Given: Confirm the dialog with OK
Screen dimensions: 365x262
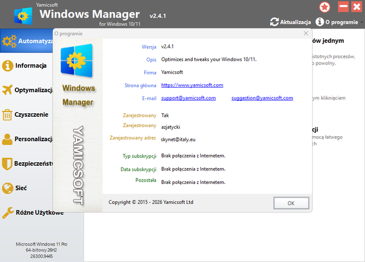Looking at the screenshot, I should pyautogui.click(x=291, y=203).
